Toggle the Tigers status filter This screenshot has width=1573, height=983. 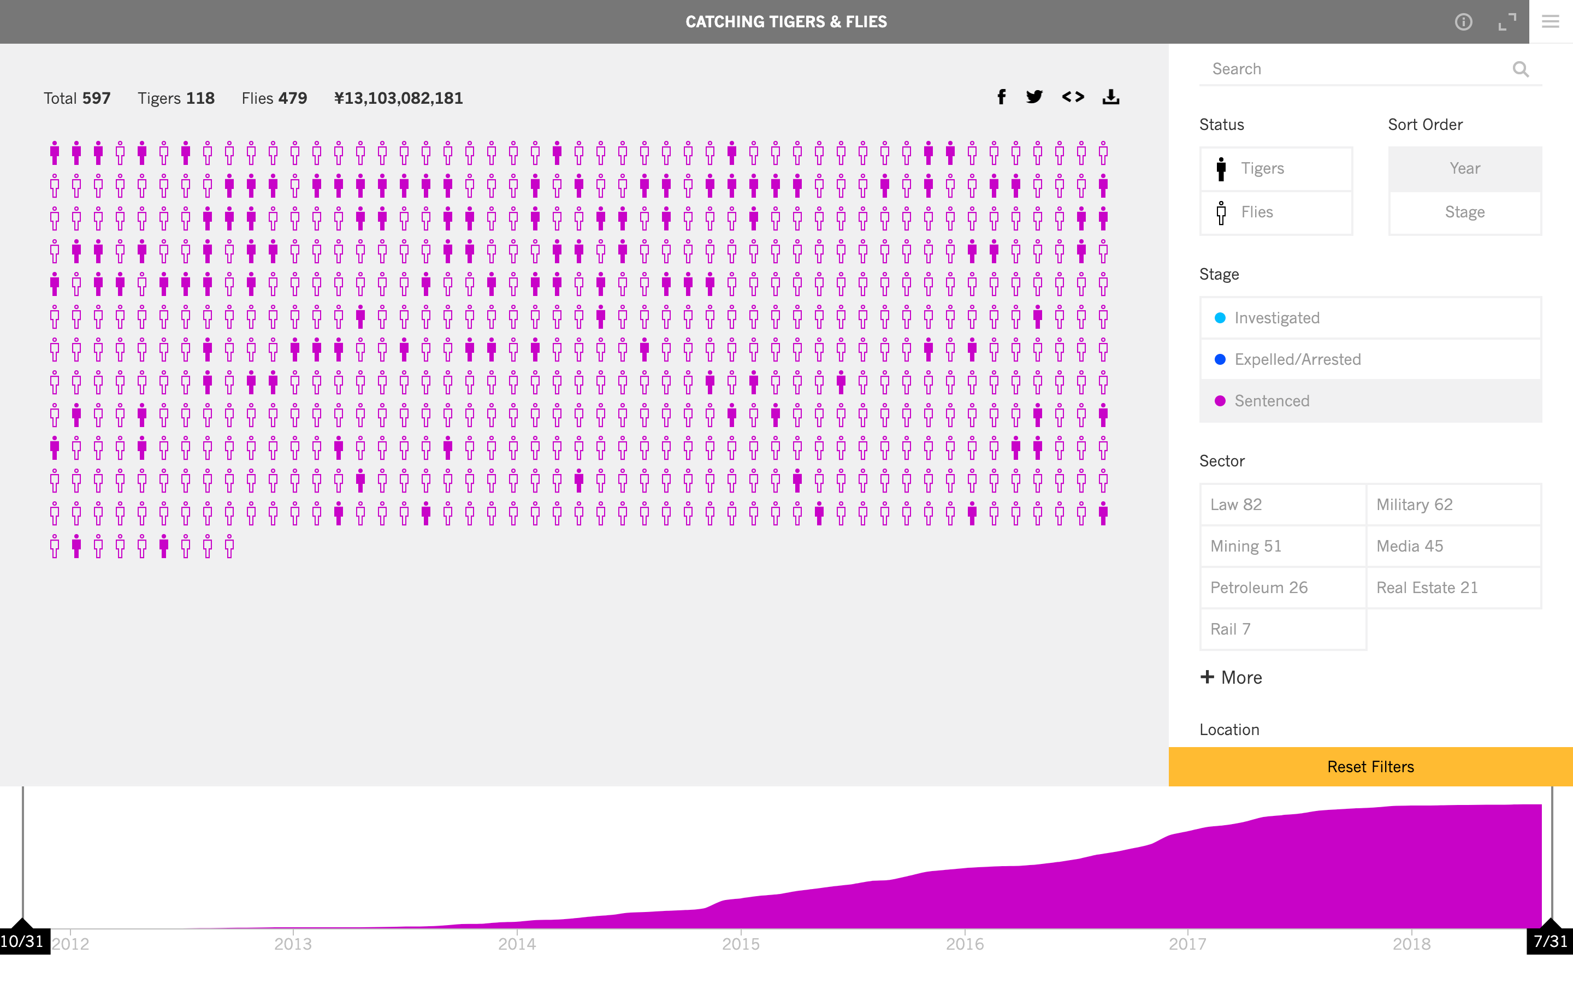pyautogui.click(x=1275, y=168)
